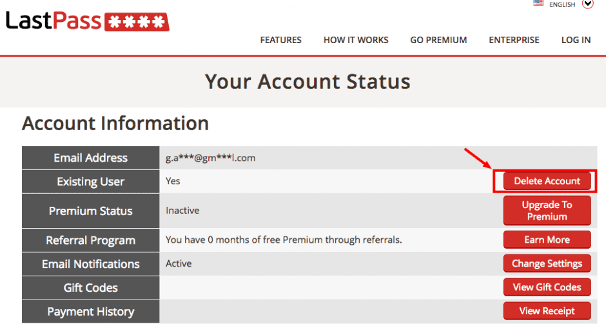Go to GO PREMIUM page

438,40
